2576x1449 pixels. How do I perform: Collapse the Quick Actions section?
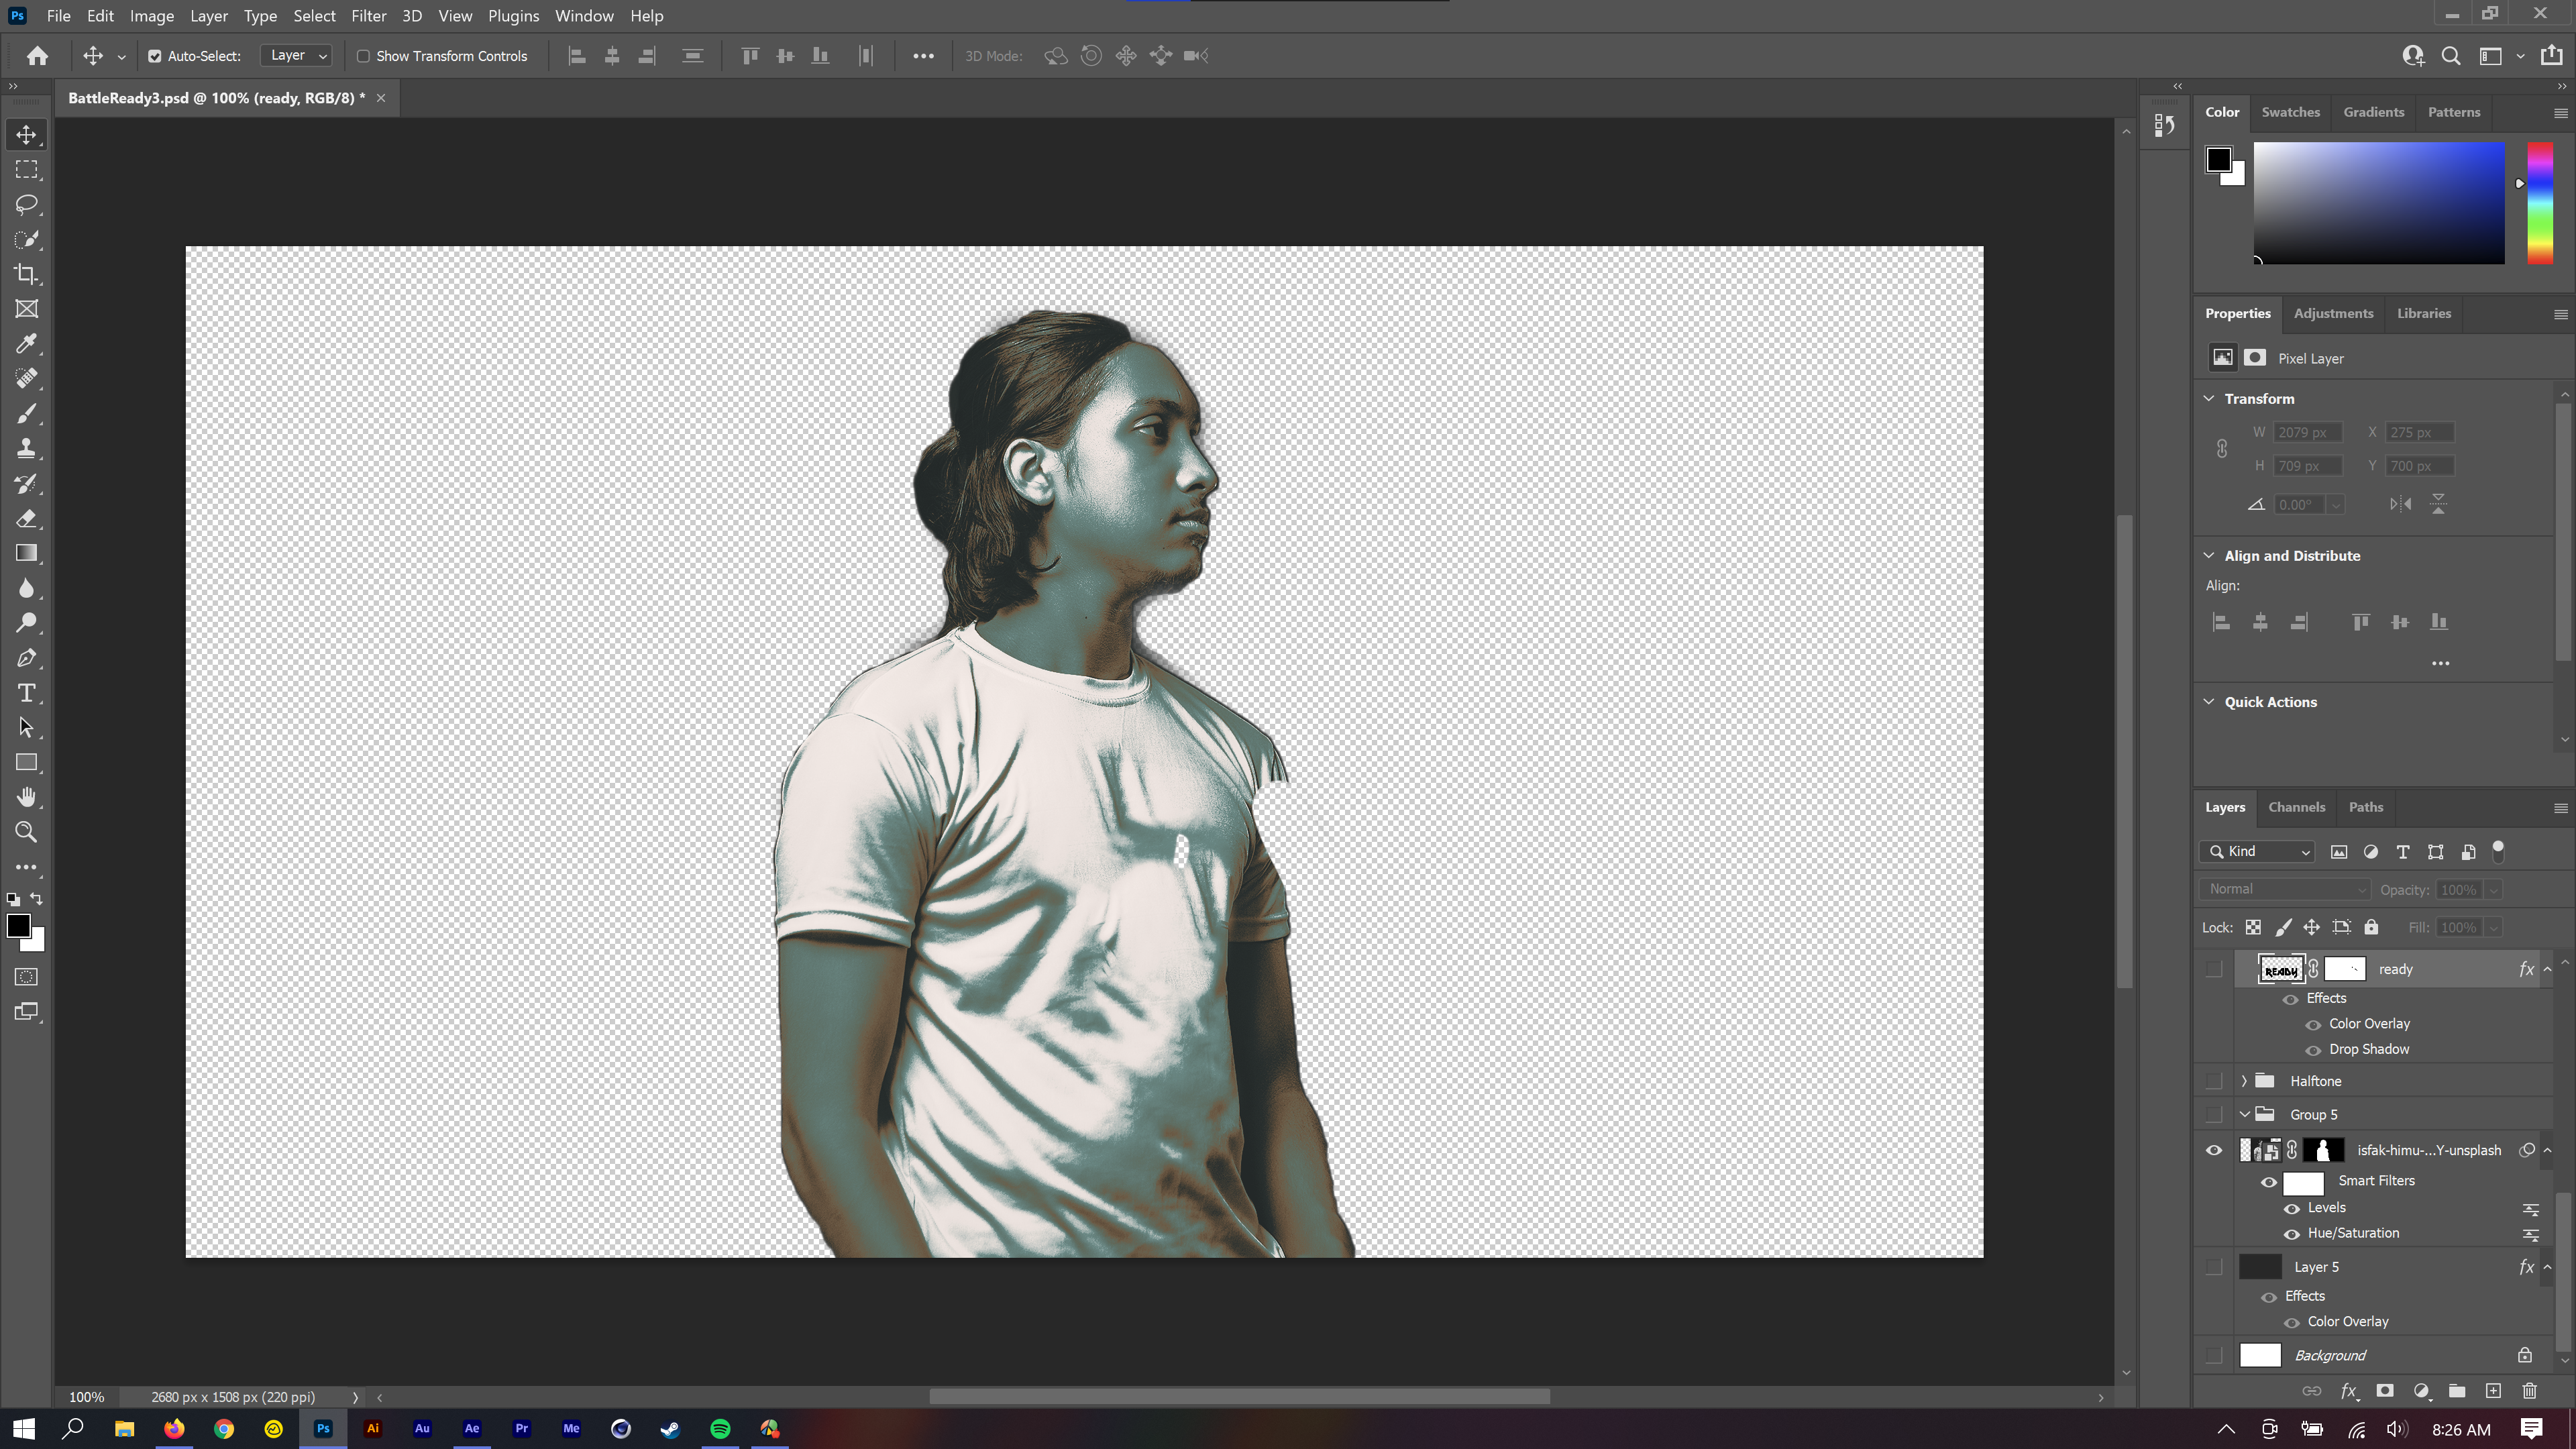2209,701
